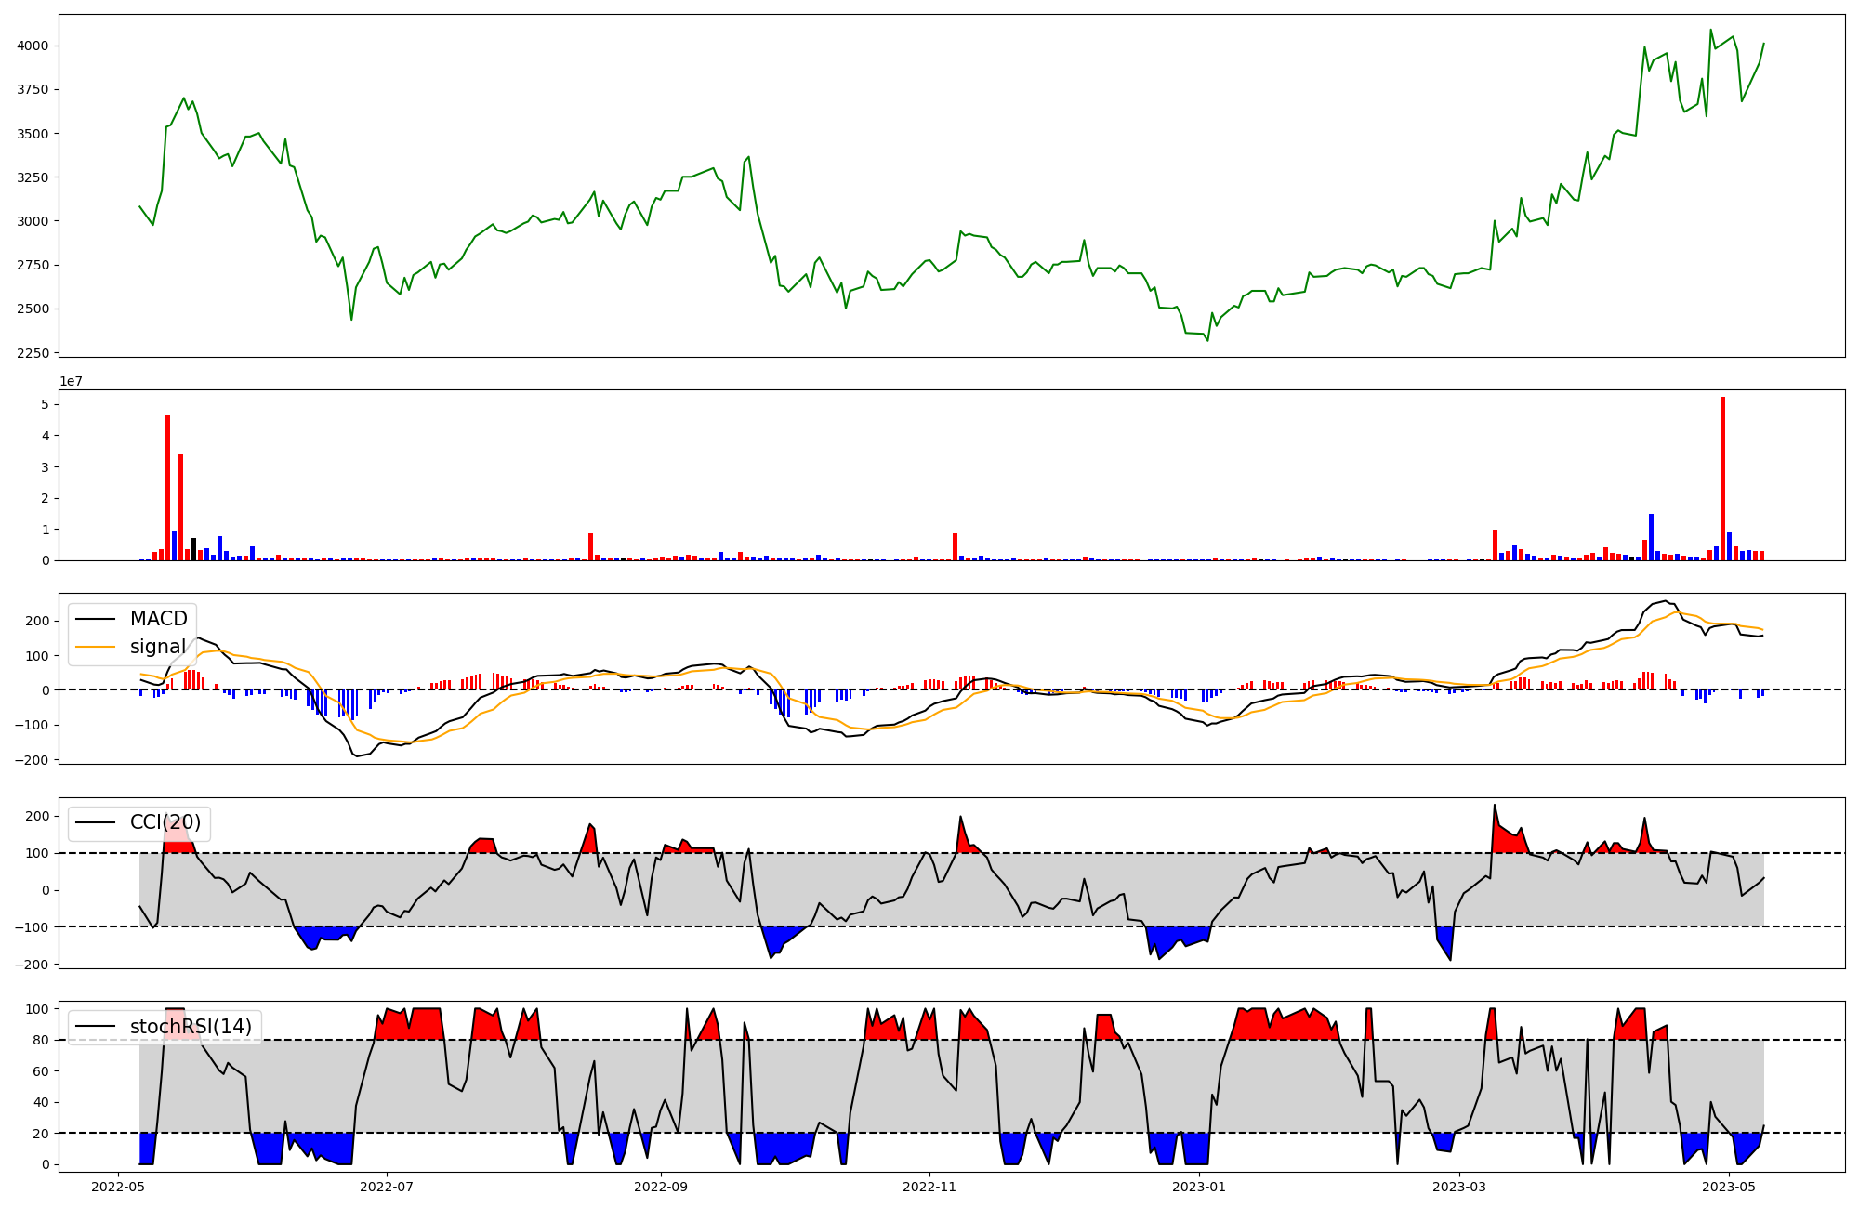The image size is (1859, 1208).
Task: Click the 2022-09 date tick label
Action: point(661,1187)
